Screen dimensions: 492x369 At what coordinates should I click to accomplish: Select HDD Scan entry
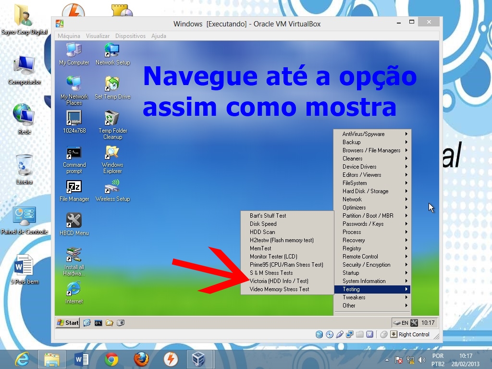[x=287, y=232]
